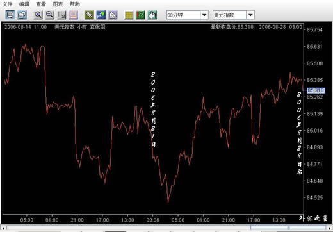Zoom out of the chart
The height and width of the screenshot is (232, 333).
(50, 15)
